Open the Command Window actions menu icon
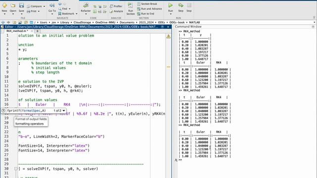Screen dimensions: 317x178 click(313, 27)
